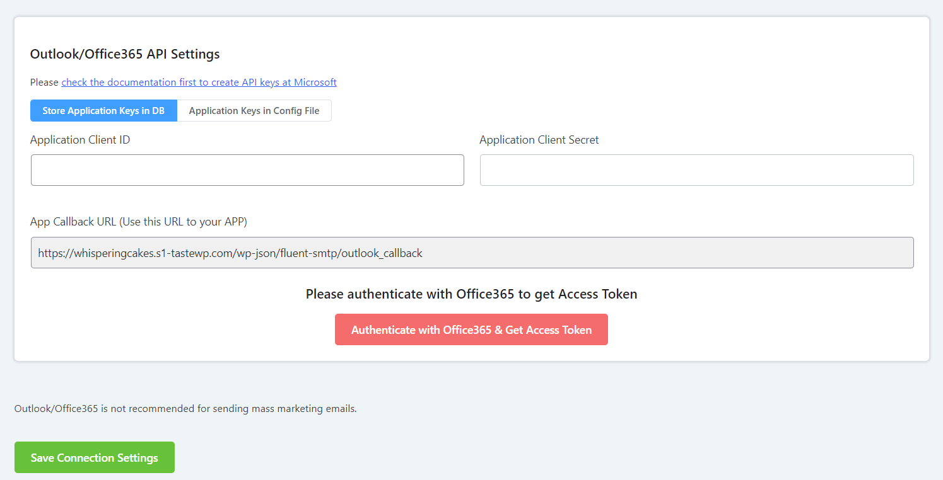Click the App Callback URL label
Viewport: 943px width, 480px height.
click(x=138, y=221)
